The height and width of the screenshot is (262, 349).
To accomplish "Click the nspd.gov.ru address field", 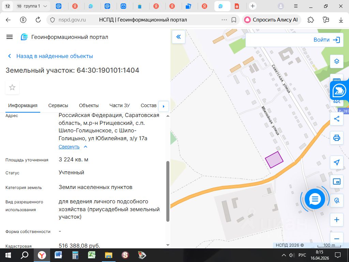I will pos(72,20).
